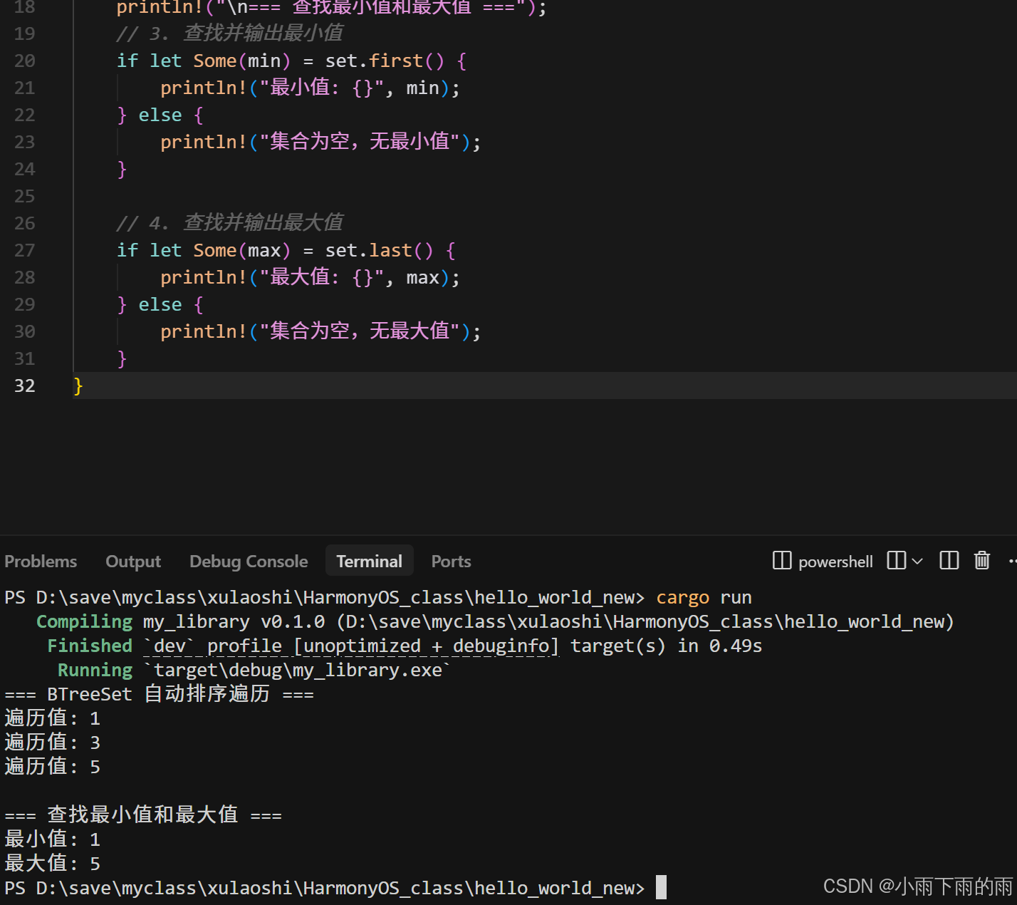Click the 'else' keyword on line 29
This screenshot has height=905, width=1017.
(160, 304)
